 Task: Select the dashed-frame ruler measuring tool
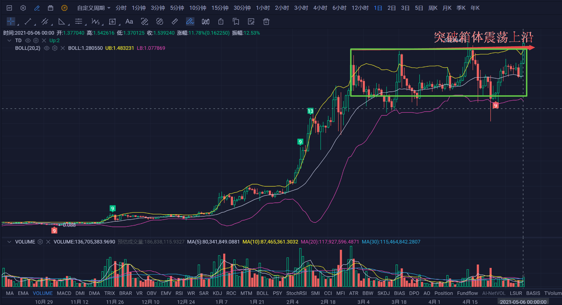coord(144,22)
